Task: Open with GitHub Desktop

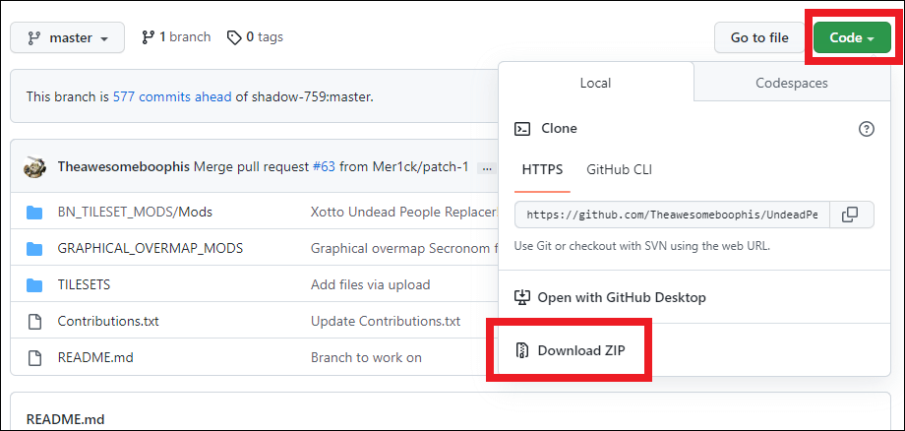Action: [621, 297]
